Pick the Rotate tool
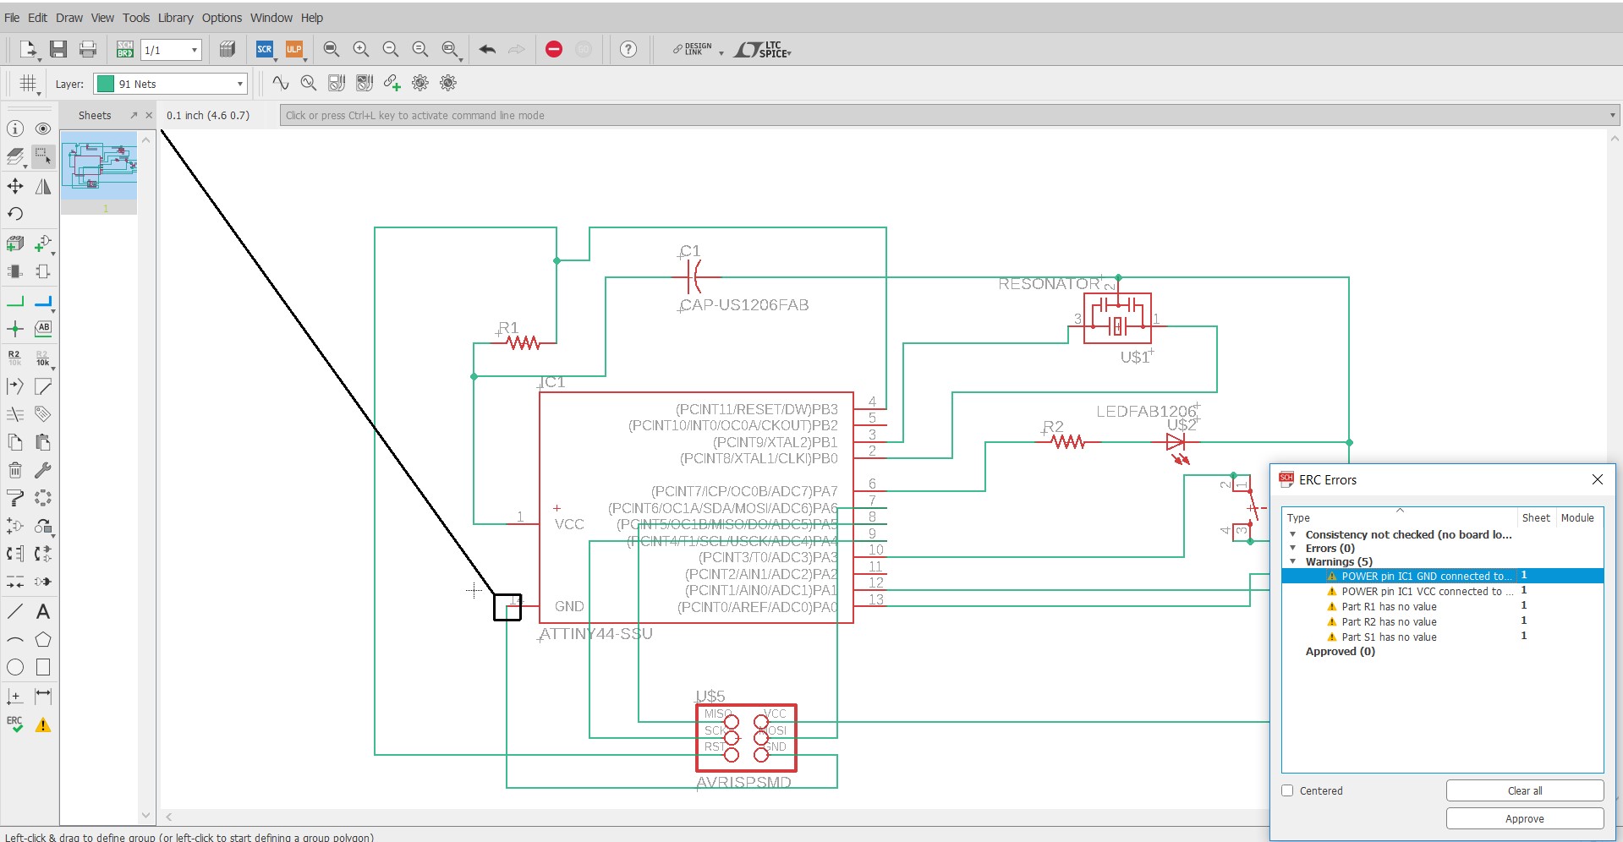The width and height of the screenshot is (1623, 842). tap(15, 214)
